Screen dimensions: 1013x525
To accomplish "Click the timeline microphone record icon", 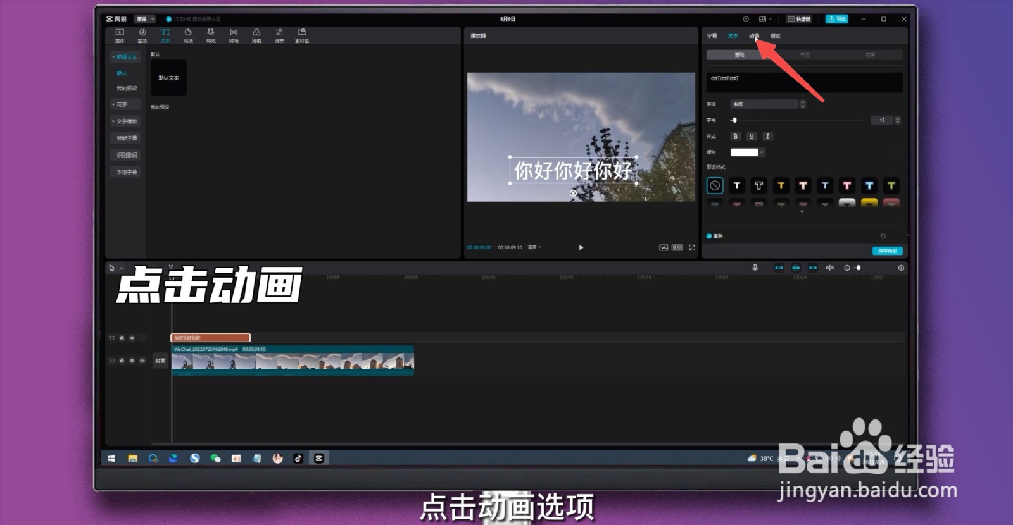I will pyautogui.click(x=755, y=268).
